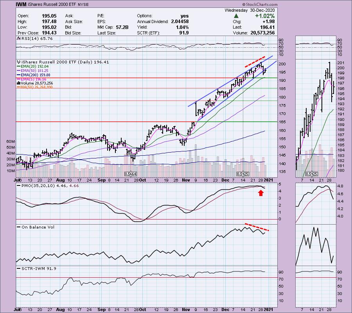Click the Wednesday 30-Dec-2020 date

pyautogui.click(x=250, y=10)
